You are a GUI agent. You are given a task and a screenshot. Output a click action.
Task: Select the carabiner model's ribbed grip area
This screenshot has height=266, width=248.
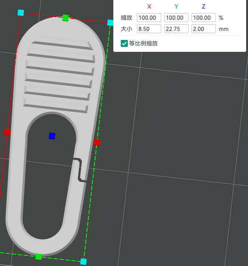click(59, 76)
